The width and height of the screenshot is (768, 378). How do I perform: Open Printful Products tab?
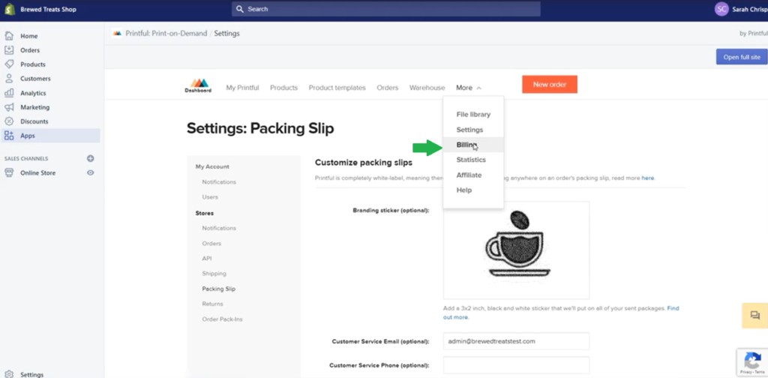[x=283, y=88]
